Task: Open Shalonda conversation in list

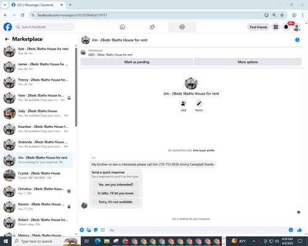Action: tap(37, 145)
